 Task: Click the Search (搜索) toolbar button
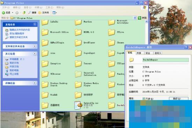click(x=32, y=13)
